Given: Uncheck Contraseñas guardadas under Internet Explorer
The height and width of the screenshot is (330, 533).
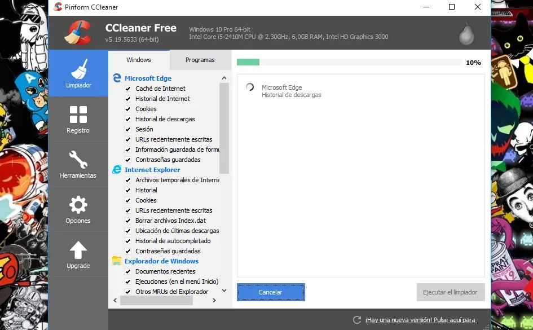Looking at the screenshot, I should click(x=128, y=251).
